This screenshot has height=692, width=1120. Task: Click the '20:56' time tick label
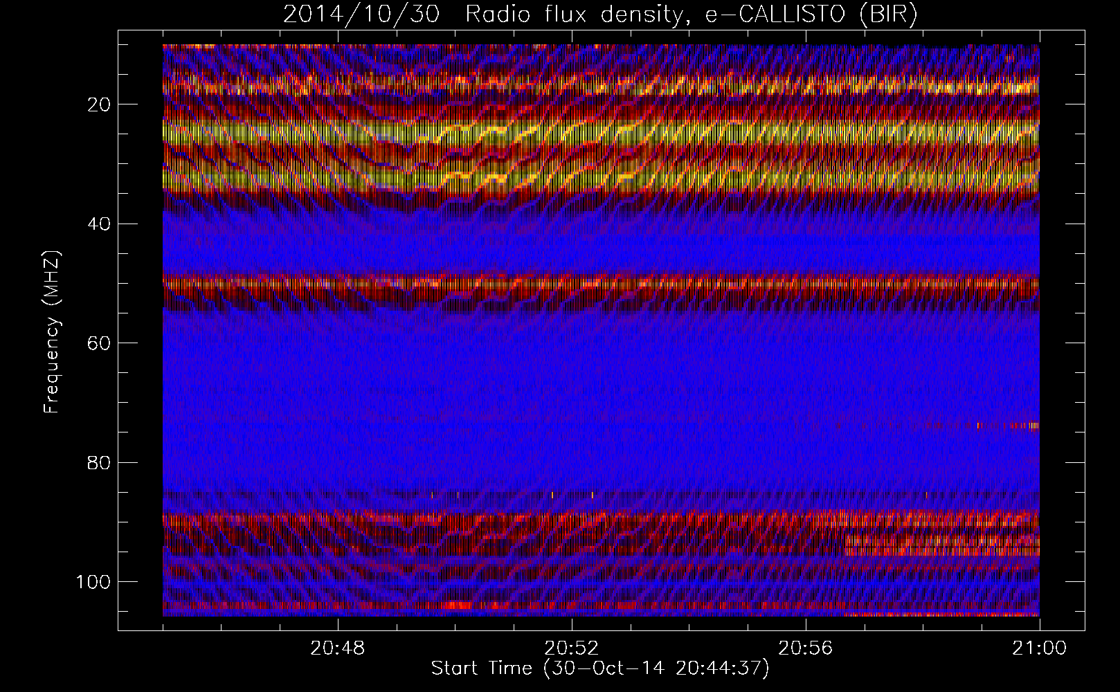[805, 648]
